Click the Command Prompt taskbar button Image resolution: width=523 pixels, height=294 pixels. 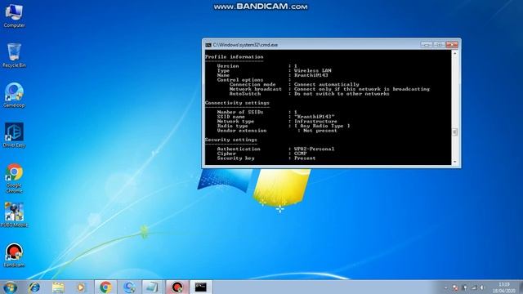pos(200,287)
